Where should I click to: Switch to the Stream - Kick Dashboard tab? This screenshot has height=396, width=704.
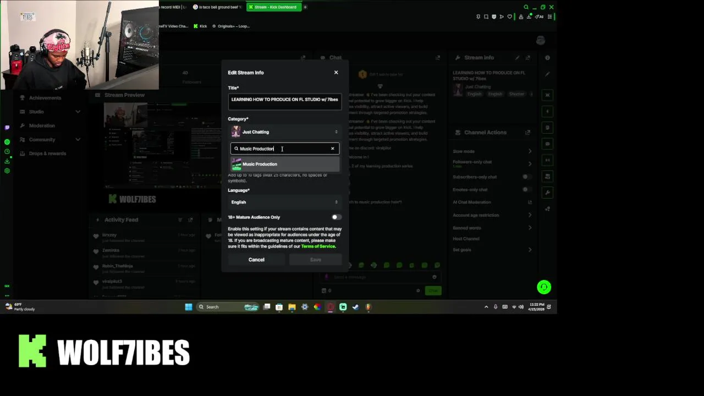[x=273, y=7]
